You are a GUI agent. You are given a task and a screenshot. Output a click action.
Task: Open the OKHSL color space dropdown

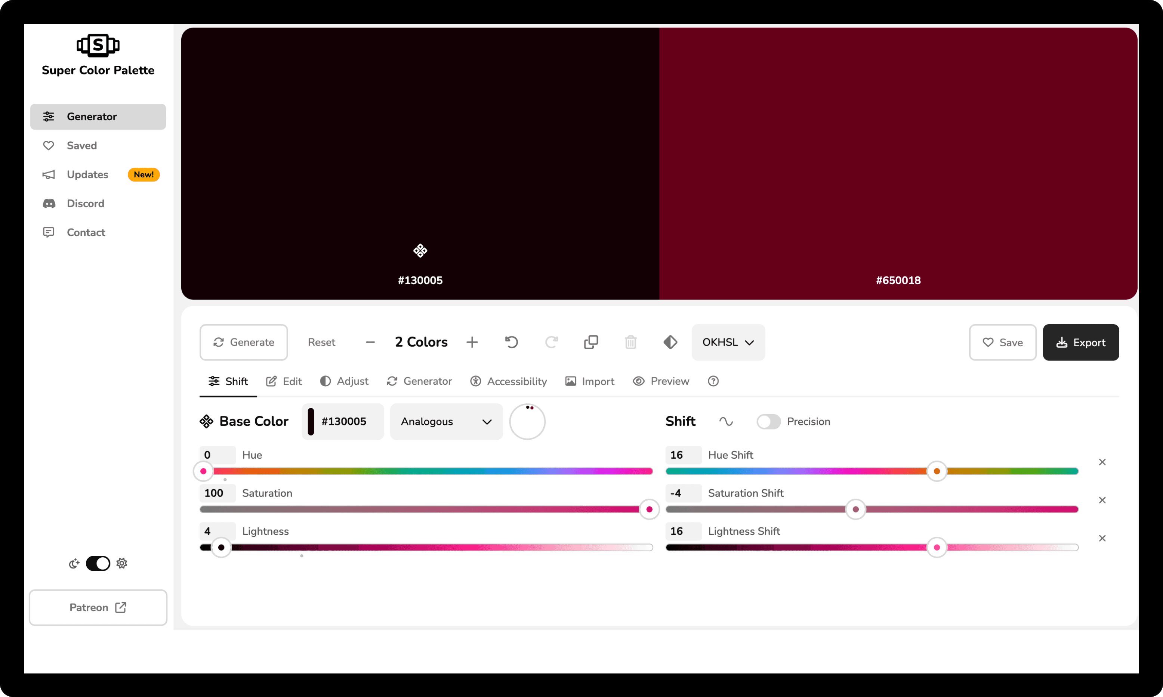[x=728, y=343]
